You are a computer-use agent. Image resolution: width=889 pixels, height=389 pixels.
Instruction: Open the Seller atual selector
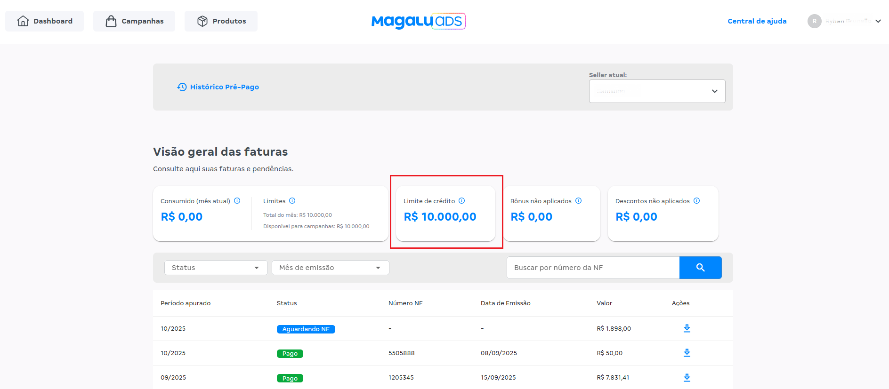pos(657,91)
